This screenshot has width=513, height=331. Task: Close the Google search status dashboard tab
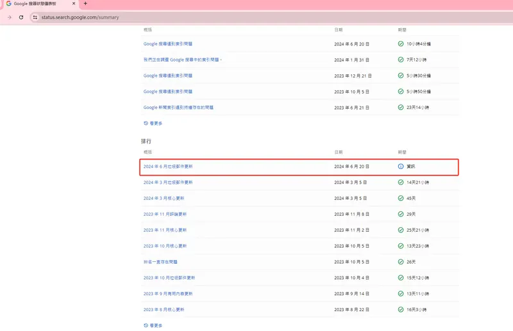click(74, 4)
